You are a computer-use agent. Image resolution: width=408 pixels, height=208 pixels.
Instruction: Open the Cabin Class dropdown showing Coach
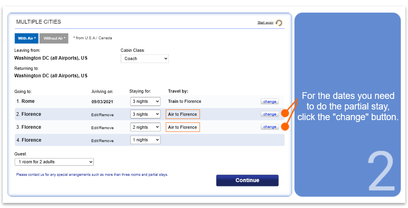pyautogui.click(x=144, y=58)
